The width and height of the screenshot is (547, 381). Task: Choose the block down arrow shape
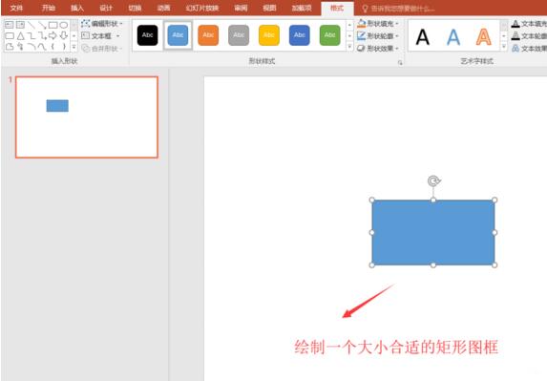(x=64, y=35)
